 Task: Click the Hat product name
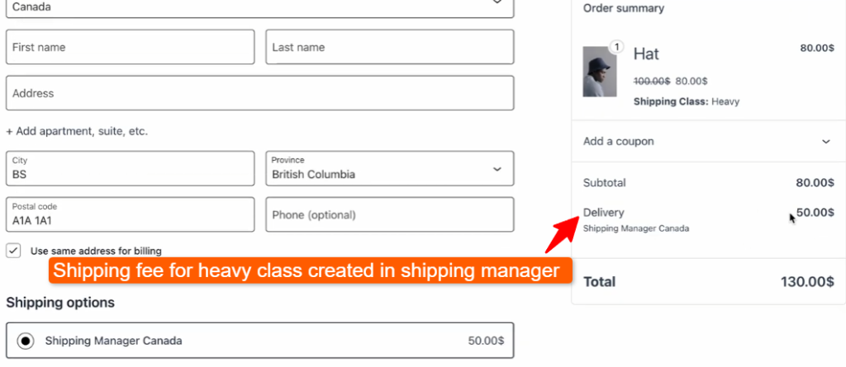[646, 54]
